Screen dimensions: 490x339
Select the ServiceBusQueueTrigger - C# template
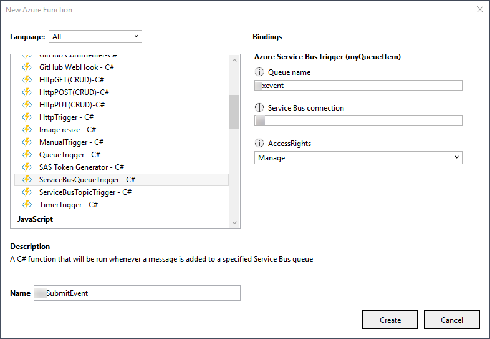click(122, 180)
